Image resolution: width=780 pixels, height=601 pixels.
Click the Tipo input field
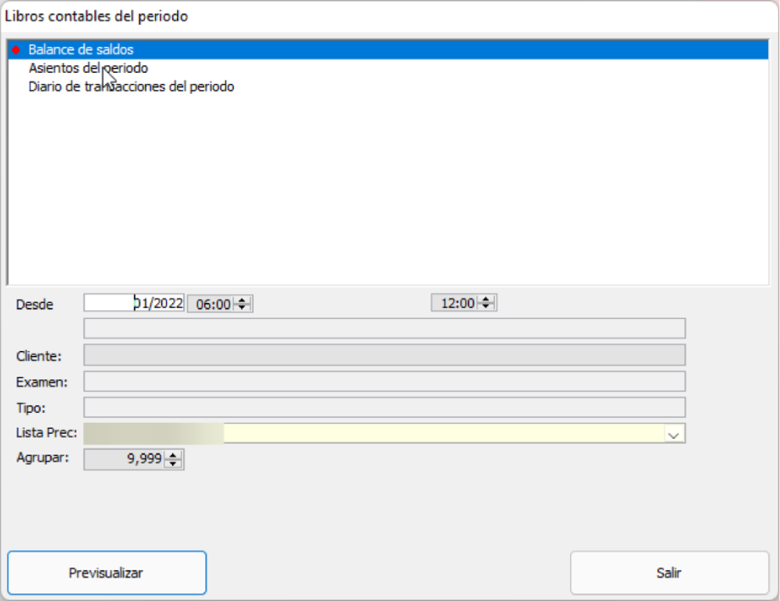click(x=384, y=407)
